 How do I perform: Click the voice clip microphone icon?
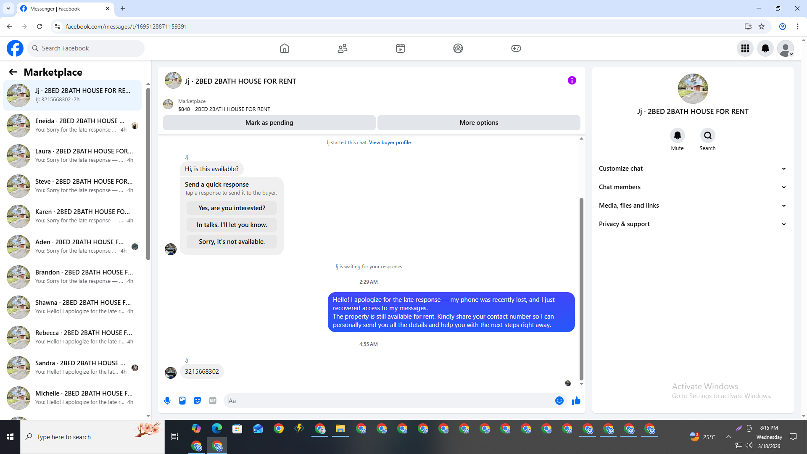pyautogui.click(x=167, y=401)
